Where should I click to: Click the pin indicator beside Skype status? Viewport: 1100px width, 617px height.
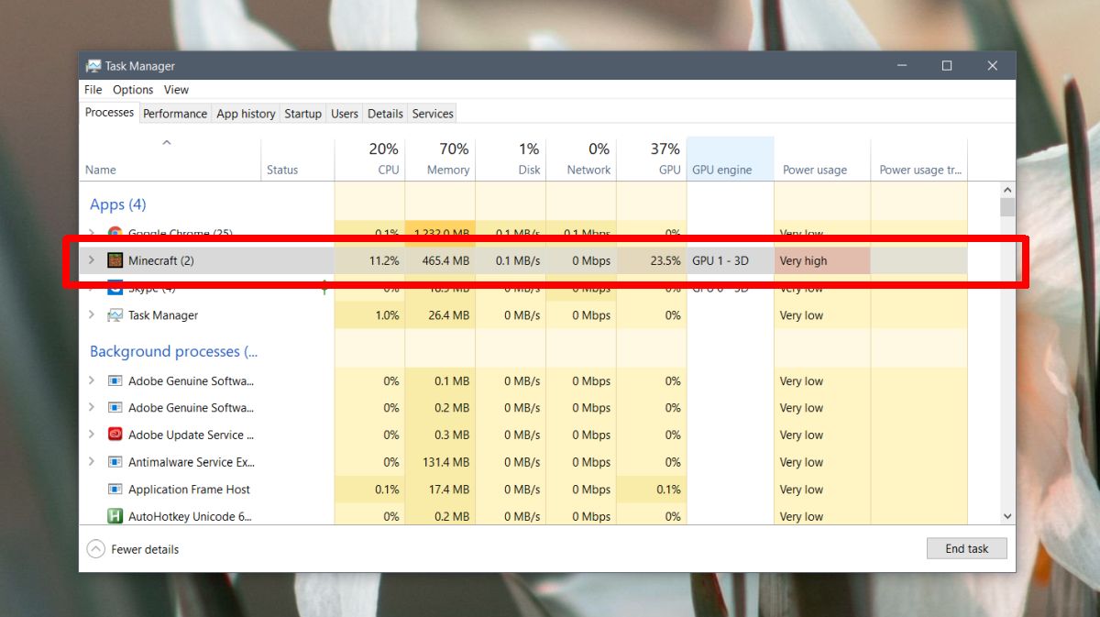[324, 288]
